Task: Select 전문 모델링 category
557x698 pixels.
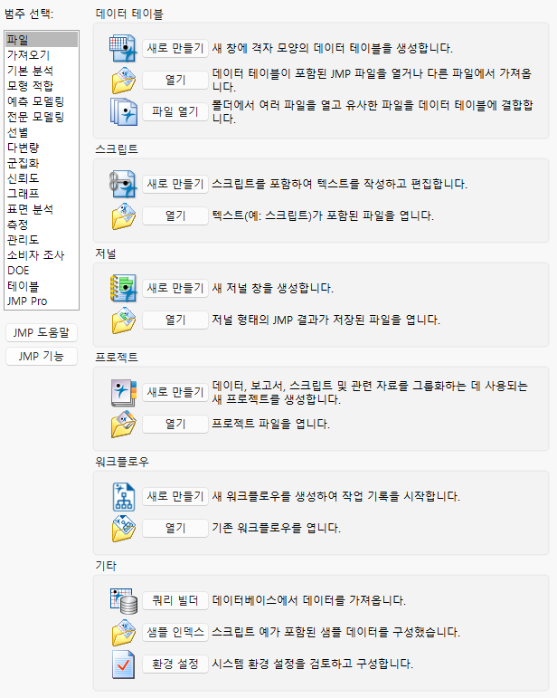Action: (42, 117)
